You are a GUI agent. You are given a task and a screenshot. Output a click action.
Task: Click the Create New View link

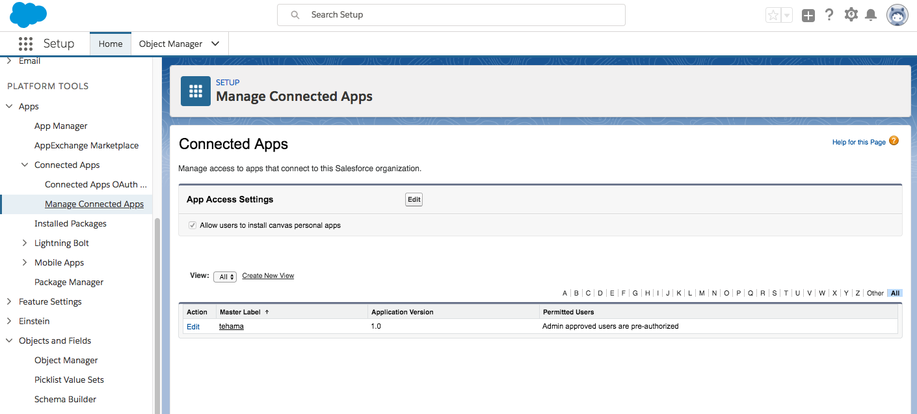(x=268, y=276)
